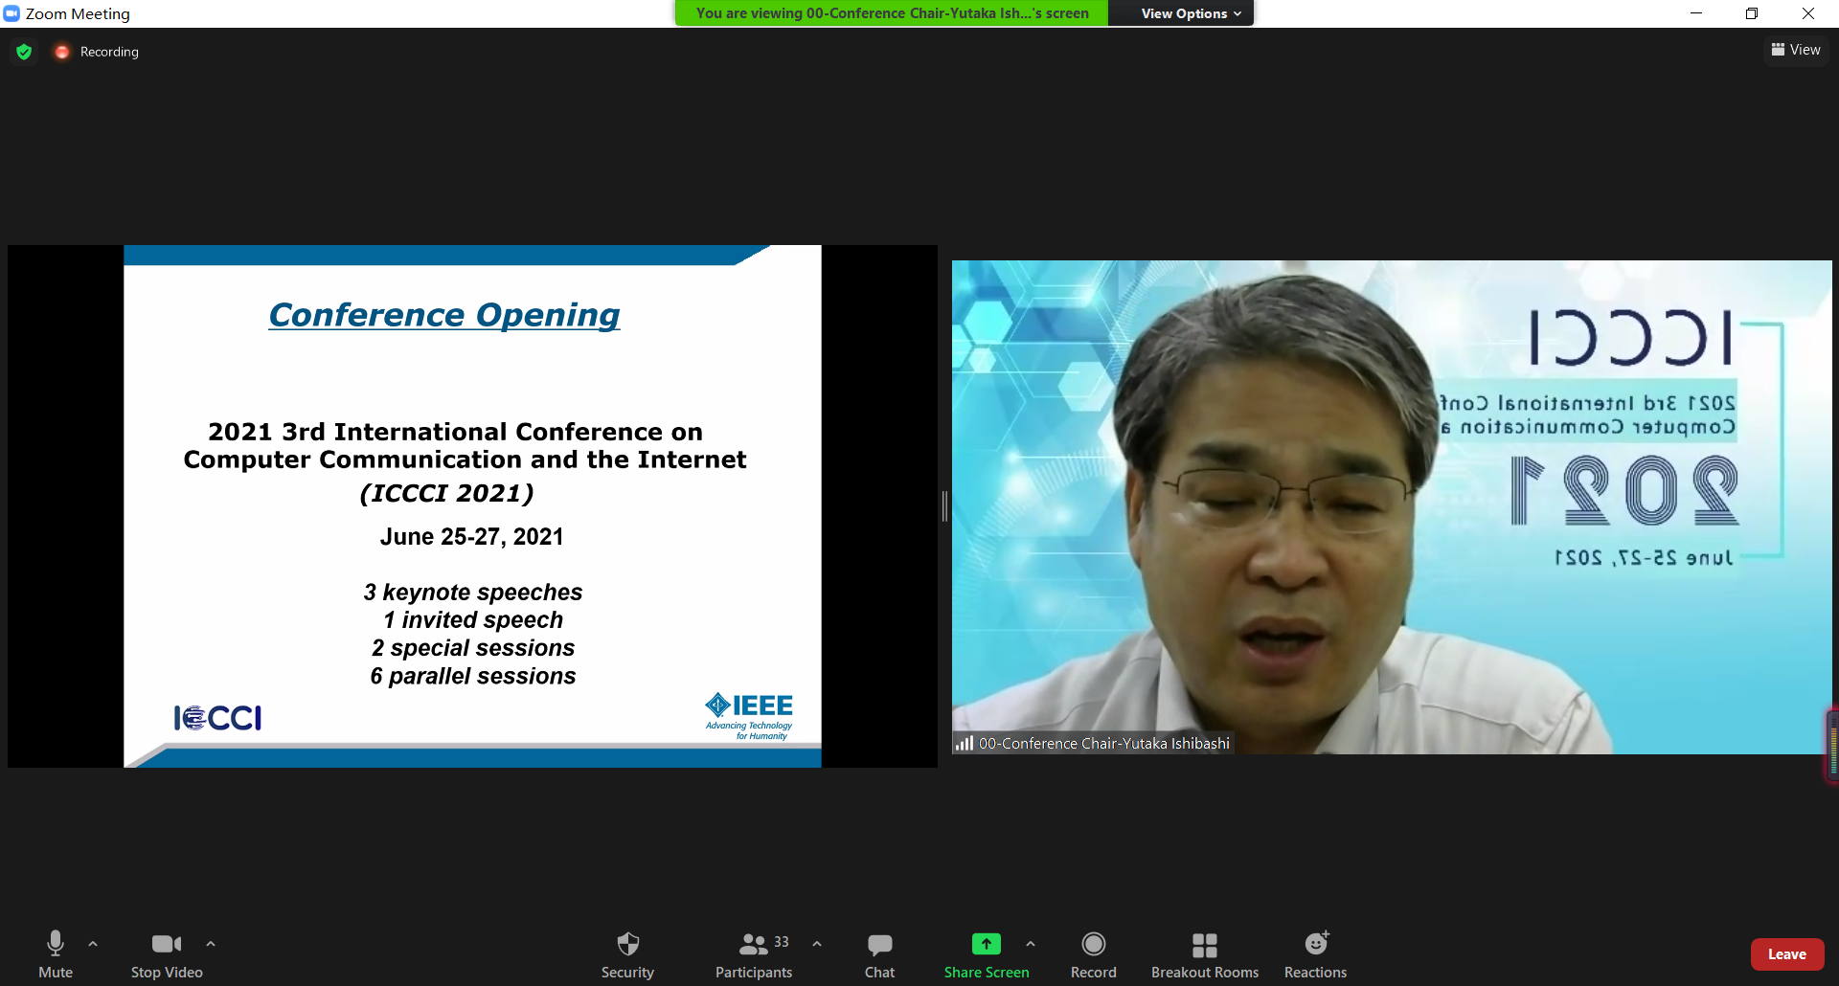Open video options arrow beside Stop Video
Image resolution: width=1839 pixels, height=986 pixels.
click(211, 944)
